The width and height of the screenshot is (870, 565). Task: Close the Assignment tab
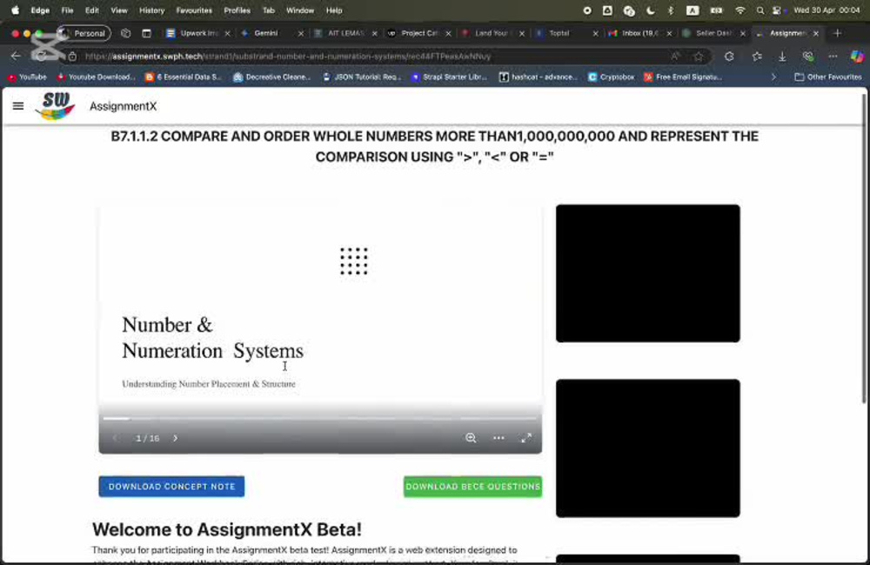coord(816,33)
